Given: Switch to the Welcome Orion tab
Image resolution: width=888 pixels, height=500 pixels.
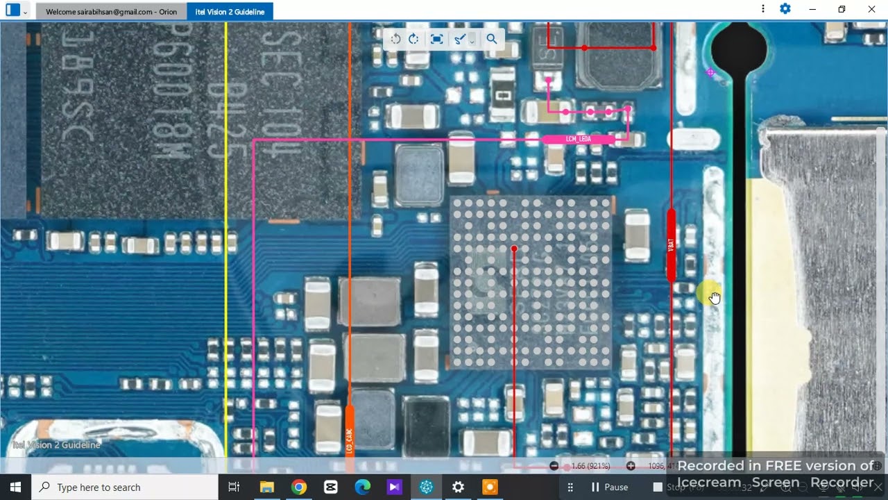Looking at the screenshot, I should pyautogui.click(x=111, y=11).
